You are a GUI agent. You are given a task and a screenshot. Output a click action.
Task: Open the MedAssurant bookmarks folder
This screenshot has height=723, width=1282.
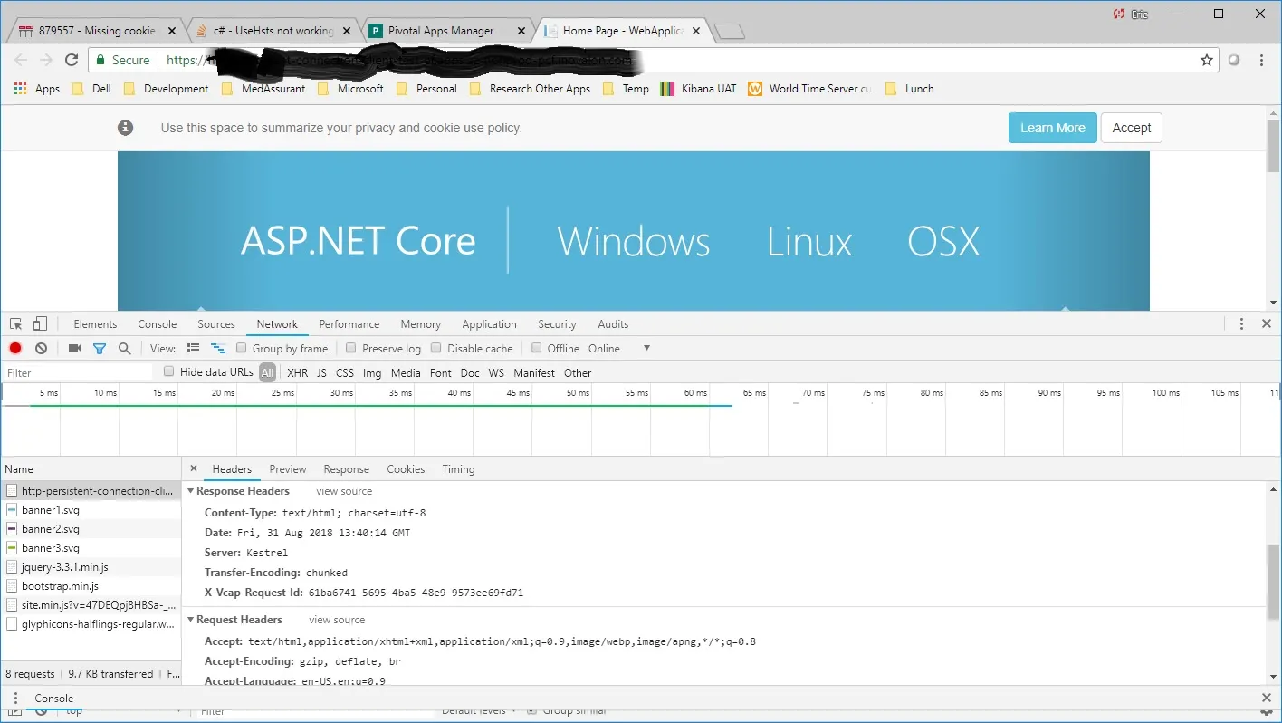[x=263, y=89]
